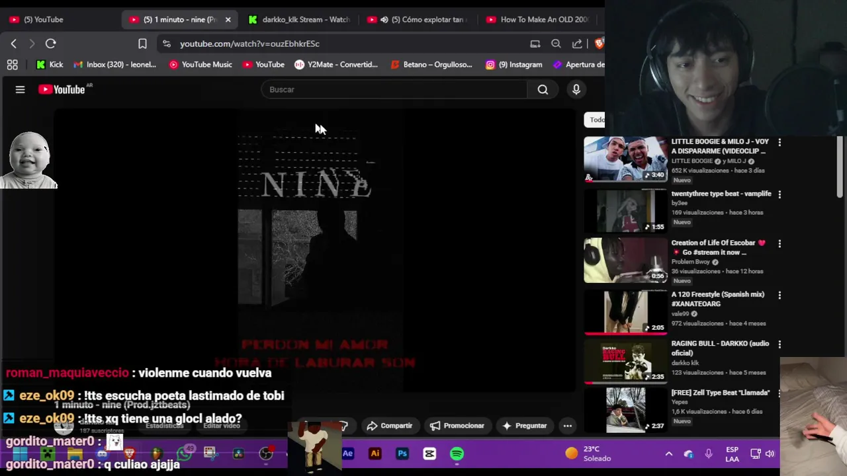Click the microphone tray icon
The height and width of the screenshot is (476, 847).
pos(709,454)
